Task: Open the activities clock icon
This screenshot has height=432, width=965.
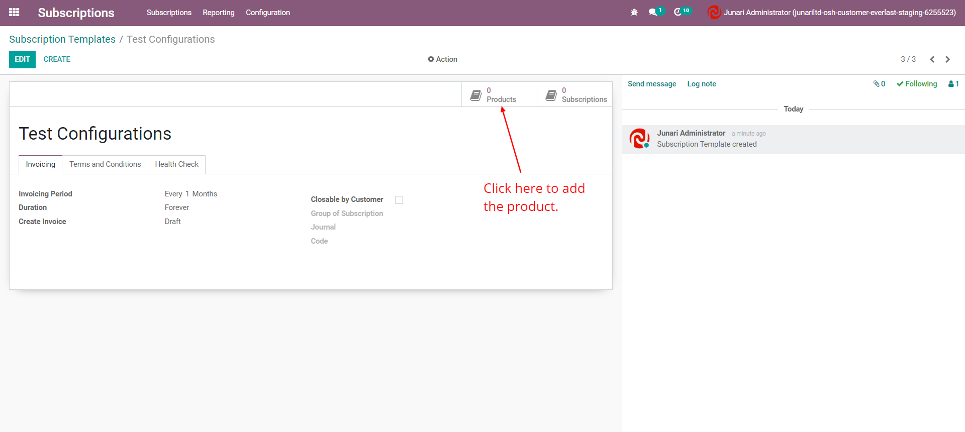Action: (678, 13)
